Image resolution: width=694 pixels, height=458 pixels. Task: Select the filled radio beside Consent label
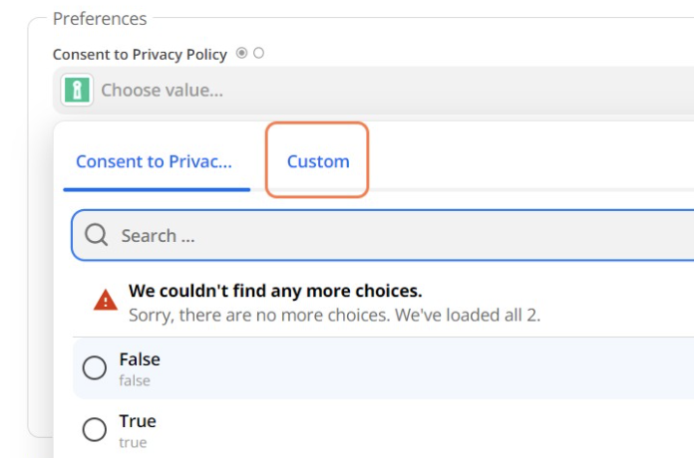[x=242, y=54]
